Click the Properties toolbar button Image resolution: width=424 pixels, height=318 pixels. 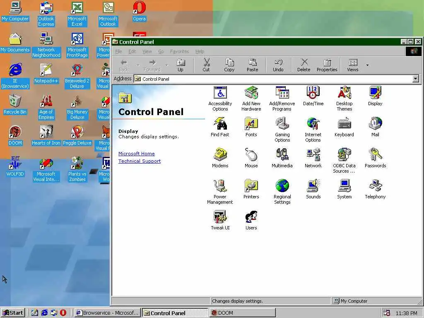coord(327,66)
